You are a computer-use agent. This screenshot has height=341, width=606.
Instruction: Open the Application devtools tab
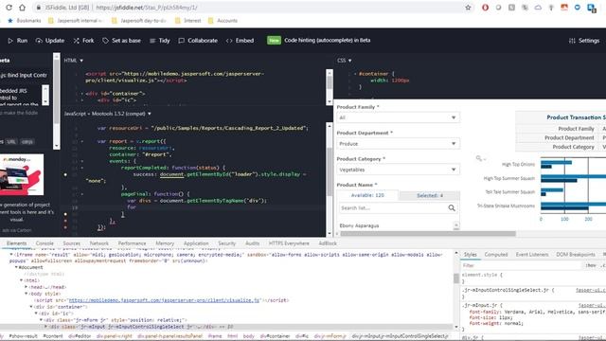pyautogui.click(x=196, y=243)
